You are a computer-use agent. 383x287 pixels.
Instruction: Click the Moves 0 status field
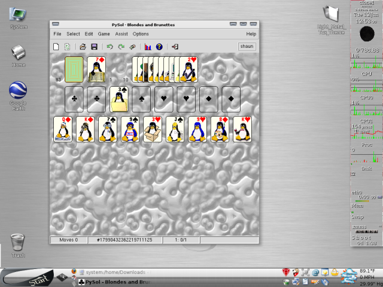(x=69, y=240)
